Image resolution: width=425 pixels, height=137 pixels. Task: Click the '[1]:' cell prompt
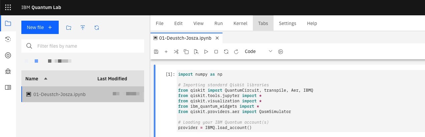click(170, 74)
